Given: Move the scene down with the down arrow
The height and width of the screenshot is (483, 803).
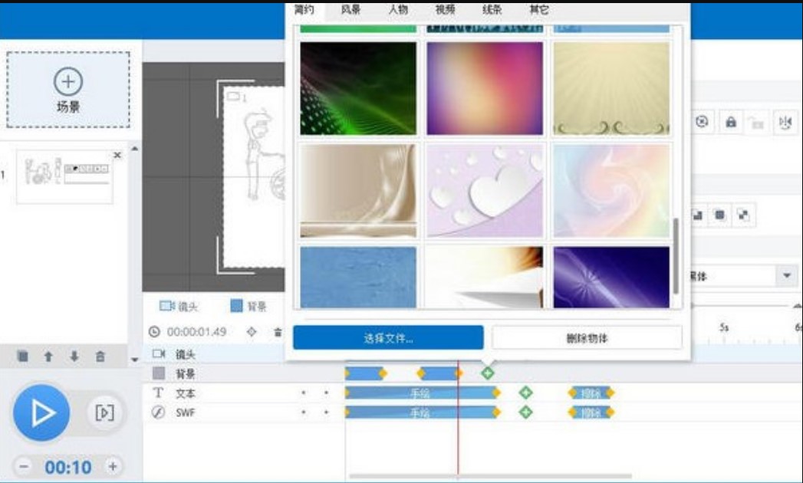Looking at the screenshot, I should 74,356.
